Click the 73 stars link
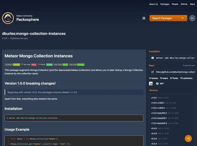 click(x=164, y=78)
